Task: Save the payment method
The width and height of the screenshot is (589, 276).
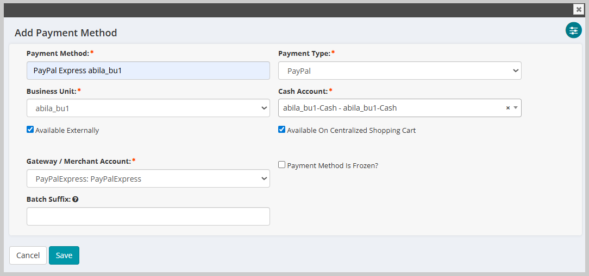Action: [x=64, y=255]
